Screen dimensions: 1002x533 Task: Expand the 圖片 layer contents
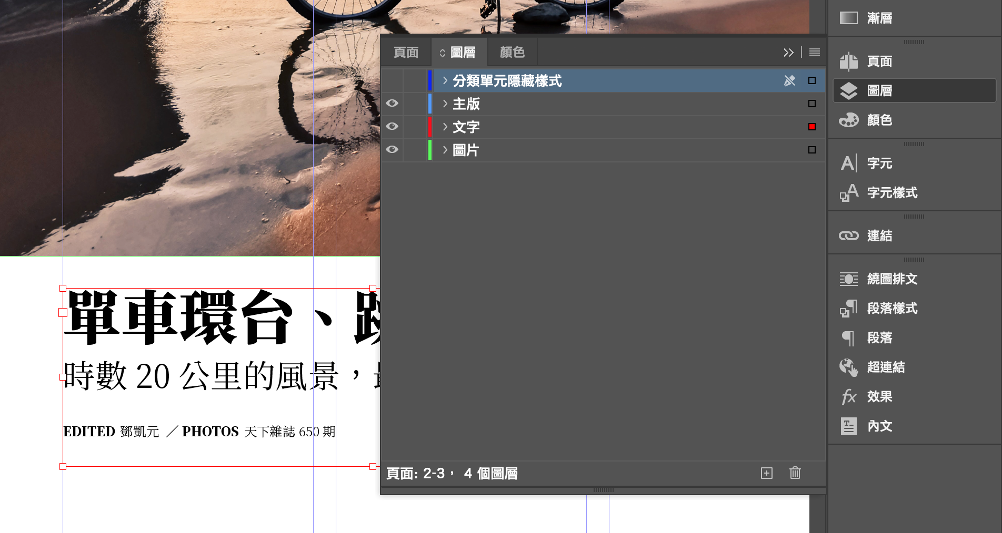point(445,150)
